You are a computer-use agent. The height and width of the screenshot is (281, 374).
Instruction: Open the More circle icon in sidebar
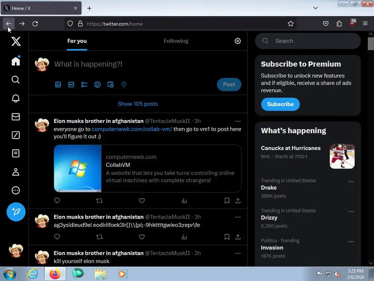coord(16,190)
